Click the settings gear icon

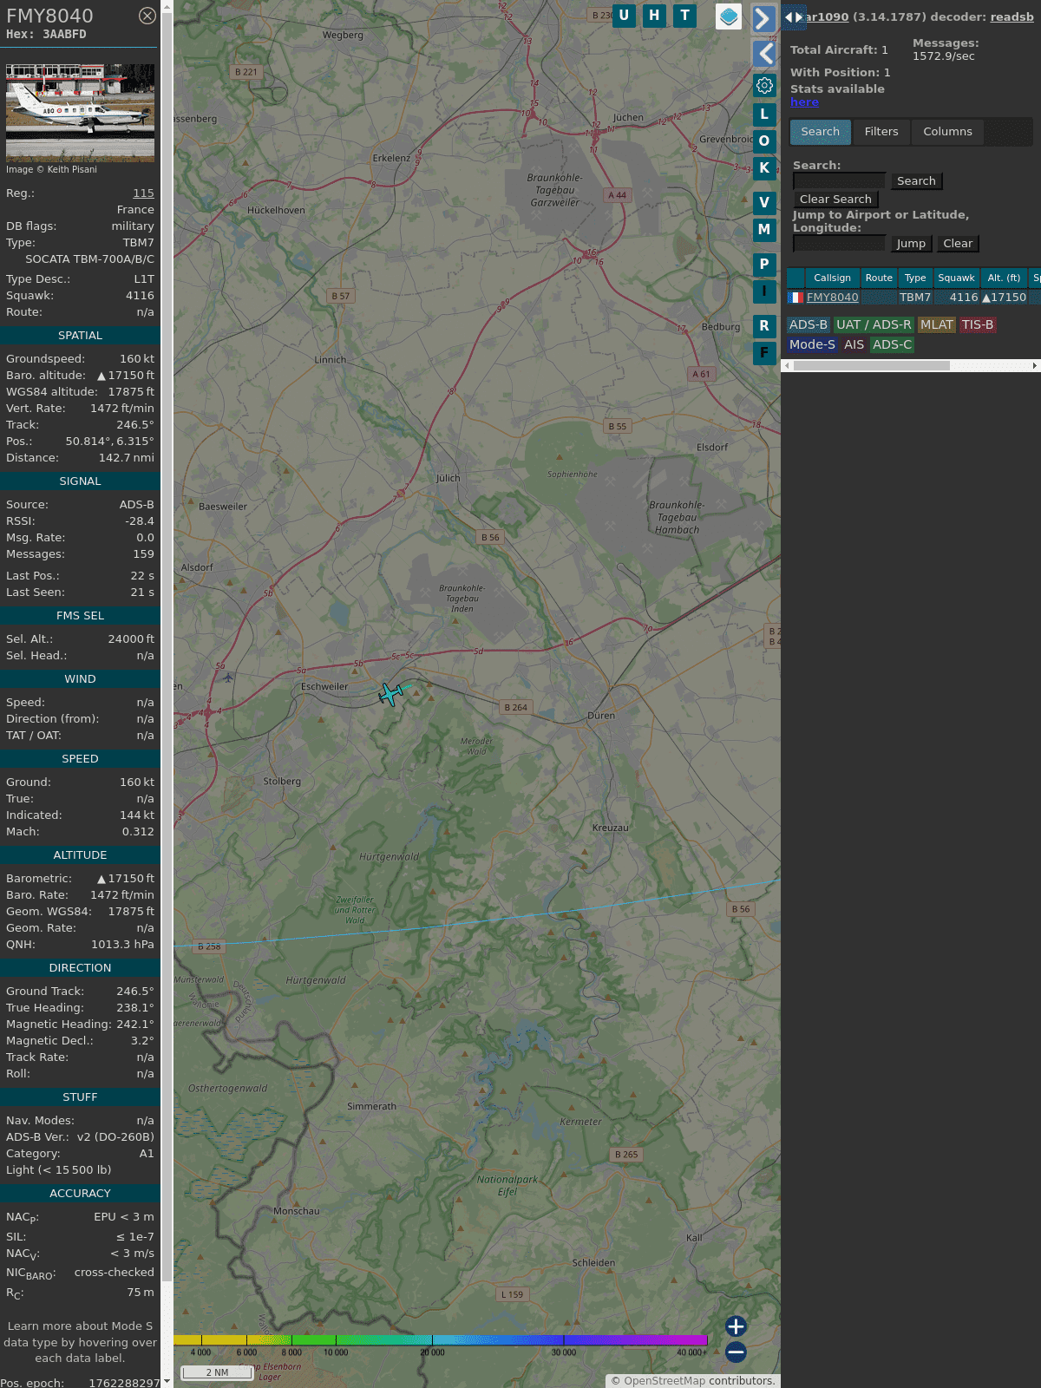coord(764,86)
